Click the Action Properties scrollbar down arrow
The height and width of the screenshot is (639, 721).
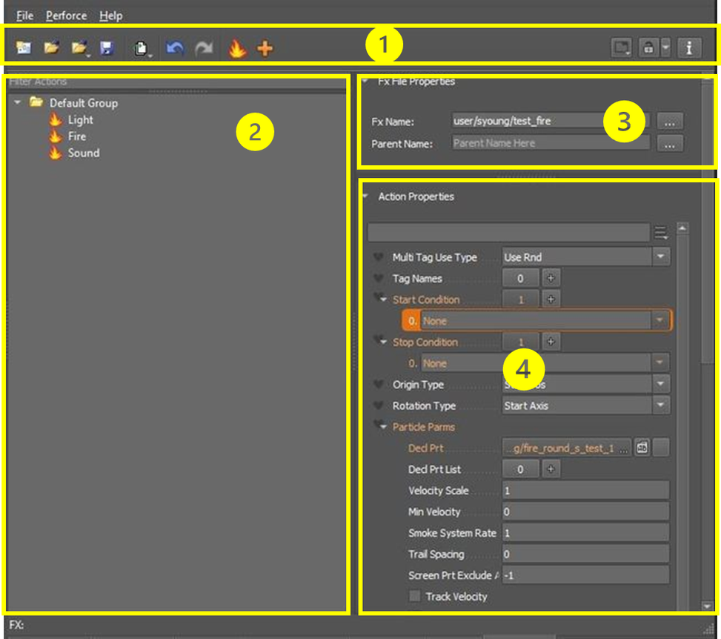(707, 606)
